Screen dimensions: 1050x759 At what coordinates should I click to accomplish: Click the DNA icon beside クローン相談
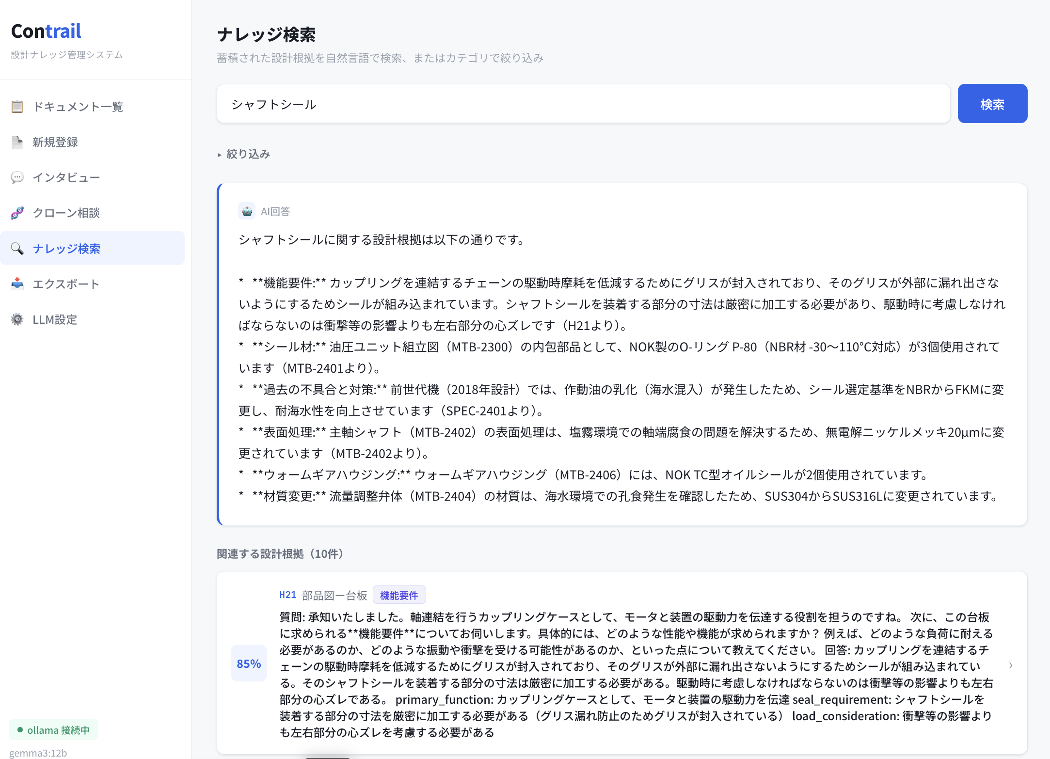tap(17, 213)
